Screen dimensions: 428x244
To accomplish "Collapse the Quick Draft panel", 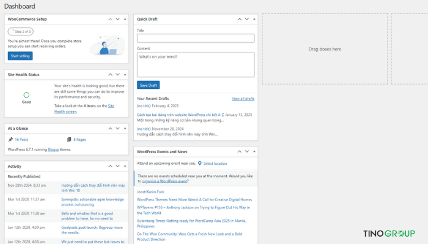I will tap(254, 19).
